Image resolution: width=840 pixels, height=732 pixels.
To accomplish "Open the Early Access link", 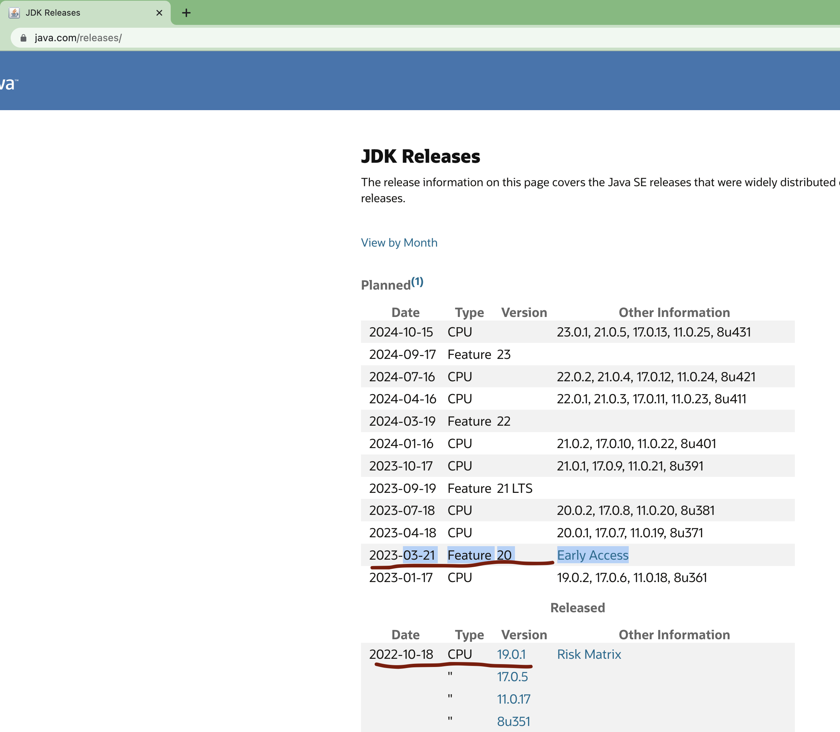I will point(592,555).
